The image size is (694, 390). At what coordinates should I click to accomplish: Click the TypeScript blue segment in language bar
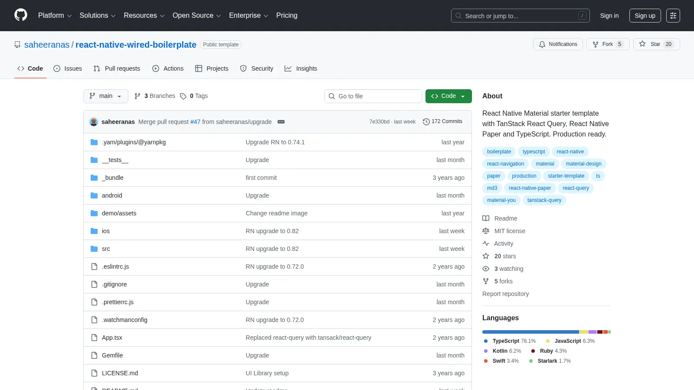pos(530,332)
